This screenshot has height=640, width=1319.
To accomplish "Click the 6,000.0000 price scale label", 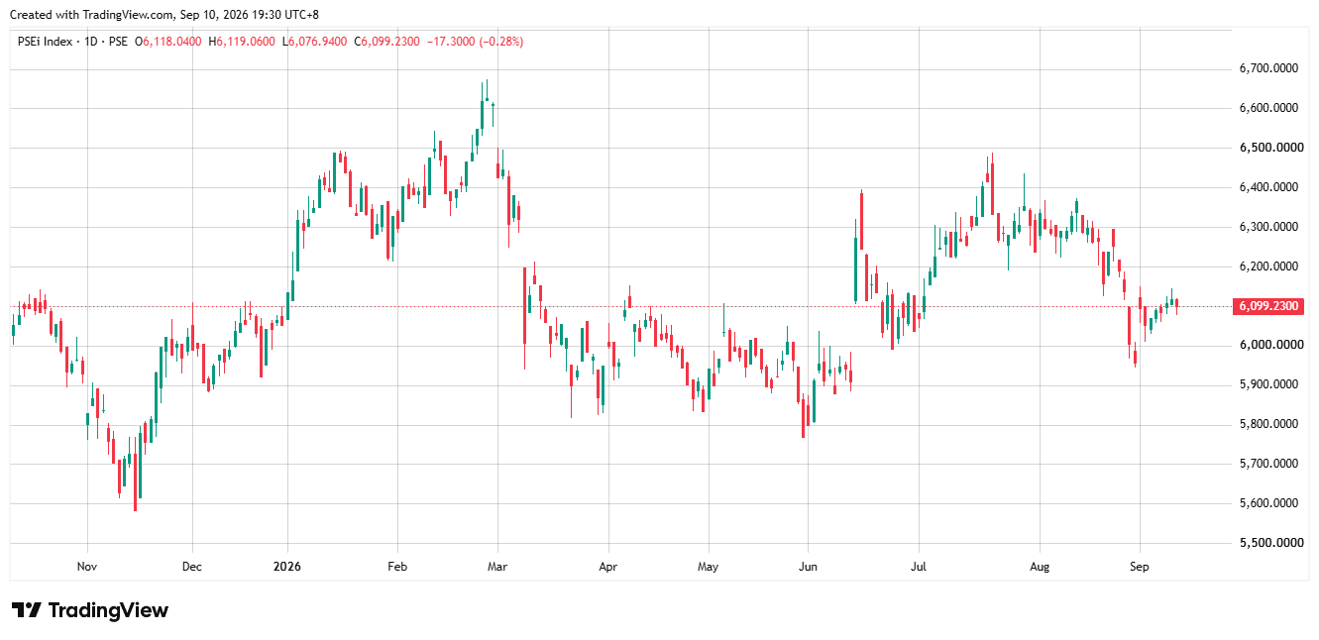I will (1268, 346).
